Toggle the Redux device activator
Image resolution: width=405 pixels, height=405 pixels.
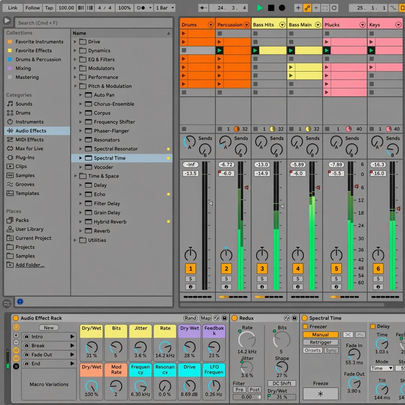click(235, 318)
